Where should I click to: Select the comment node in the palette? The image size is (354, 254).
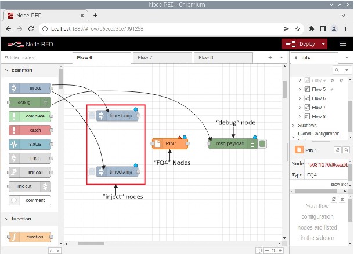click(x=30, y=200)
